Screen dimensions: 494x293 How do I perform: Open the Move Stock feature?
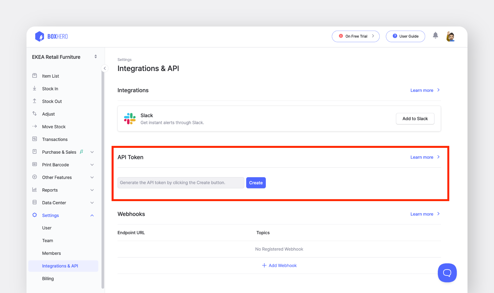[54, 126]
